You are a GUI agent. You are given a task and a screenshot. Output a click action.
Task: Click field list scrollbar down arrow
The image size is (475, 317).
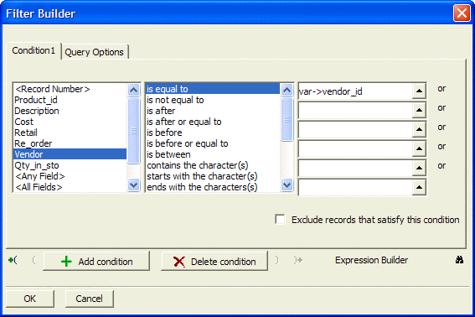click(x=133, y=184)
